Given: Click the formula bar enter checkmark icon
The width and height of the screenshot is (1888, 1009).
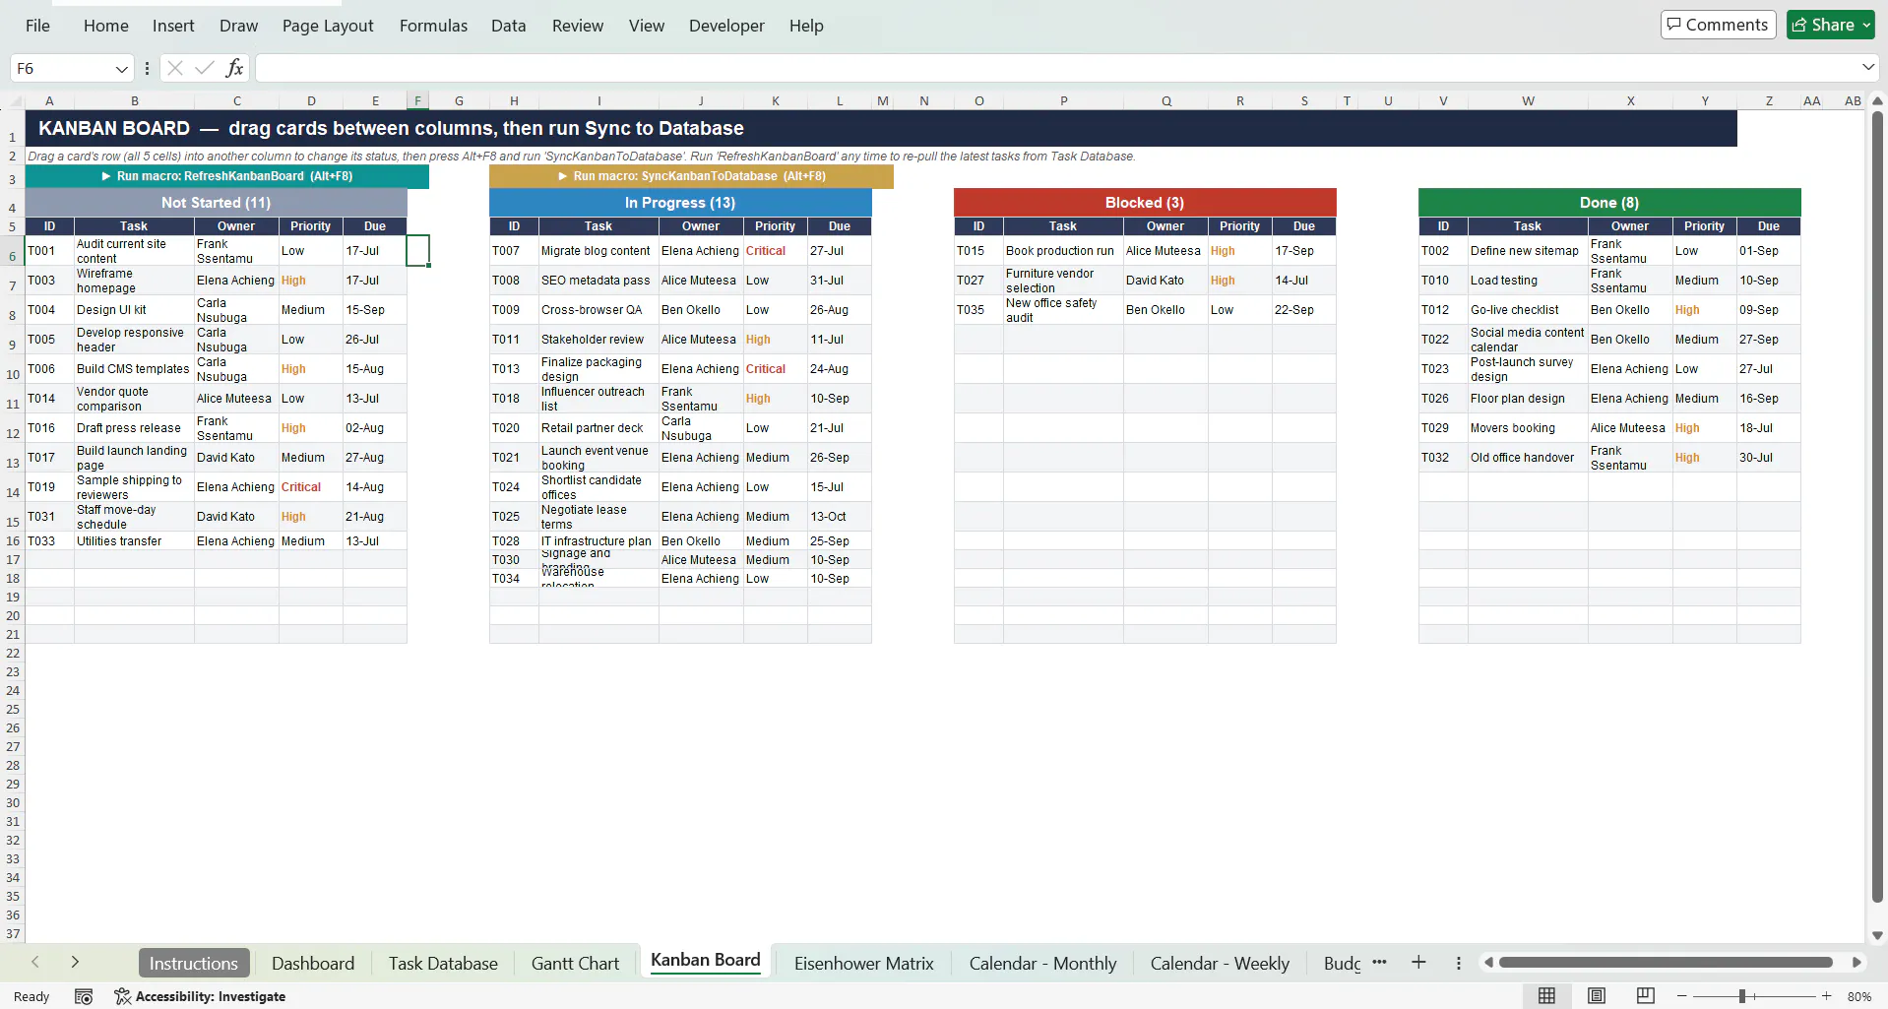Looking at the screenshot, I should click(205, 68).
